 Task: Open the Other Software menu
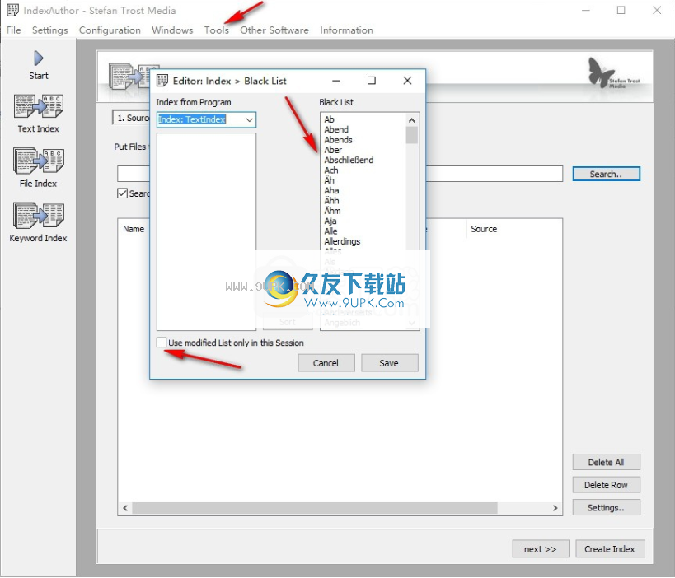click(274, 30)
